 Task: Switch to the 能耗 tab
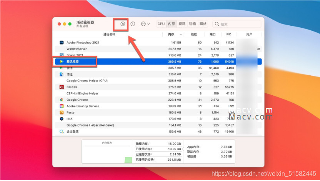182,24
